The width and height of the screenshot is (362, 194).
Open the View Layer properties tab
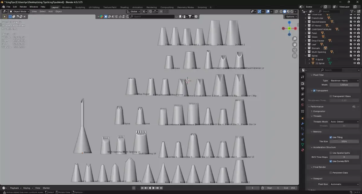(303, 94)
